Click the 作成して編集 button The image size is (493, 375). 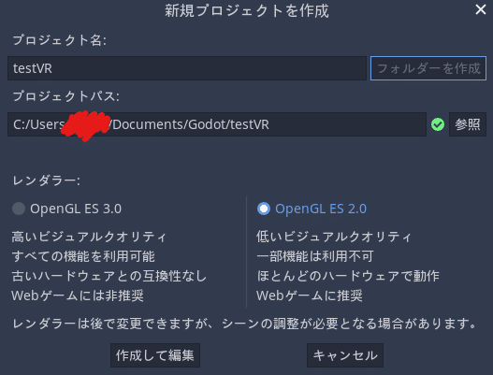coord(155,355)
